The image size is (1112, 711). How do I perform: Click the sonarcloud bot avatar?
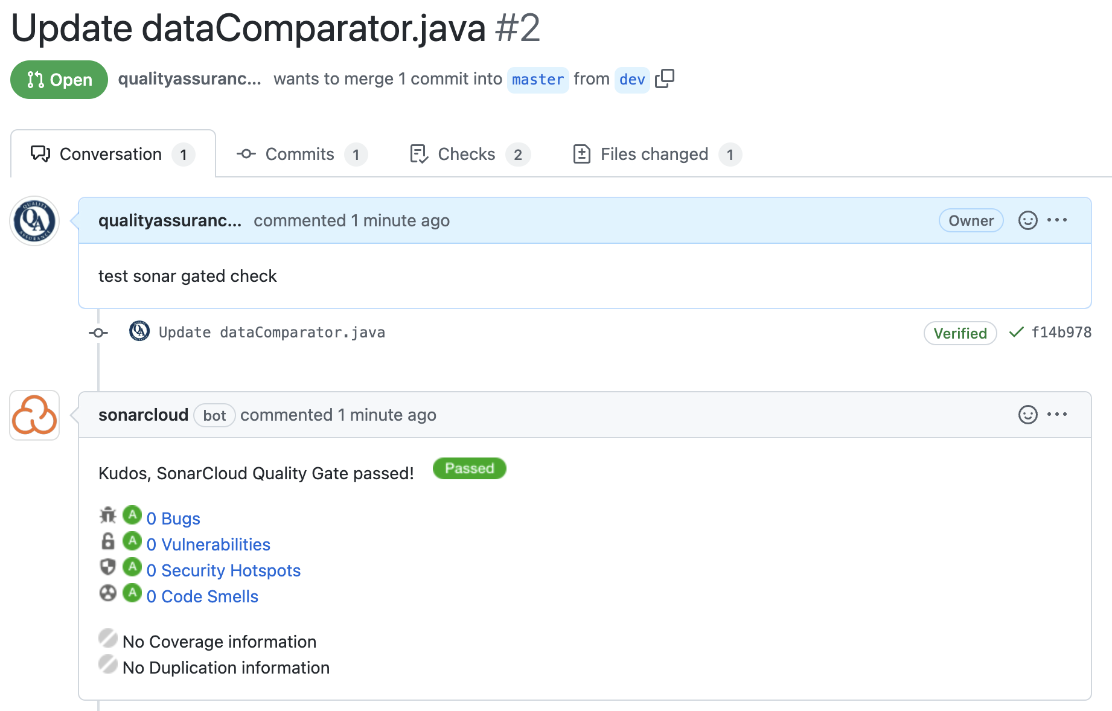34,415
